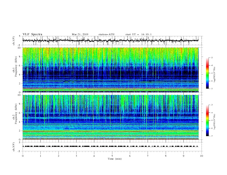227x175 pixels.
Task: Click time axis tick label "6"
Action: point(130,156)
